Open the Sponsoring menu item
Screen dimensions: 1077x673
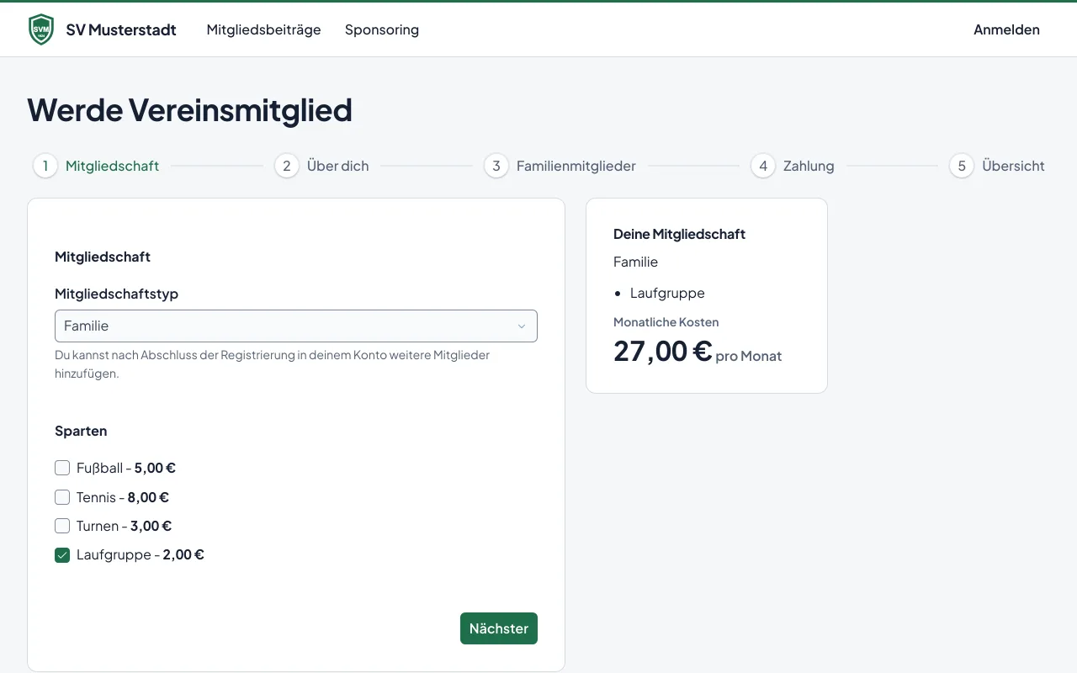382,29
